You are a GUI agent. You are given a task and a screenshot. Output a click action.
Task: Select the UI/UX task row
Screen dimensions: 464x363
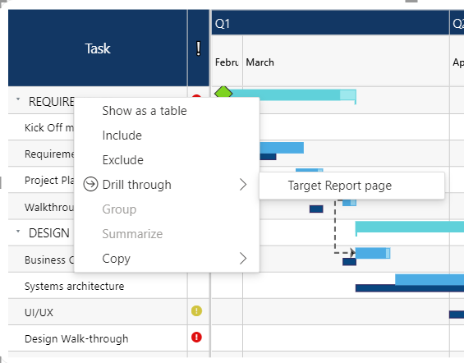tap(98, 312)
